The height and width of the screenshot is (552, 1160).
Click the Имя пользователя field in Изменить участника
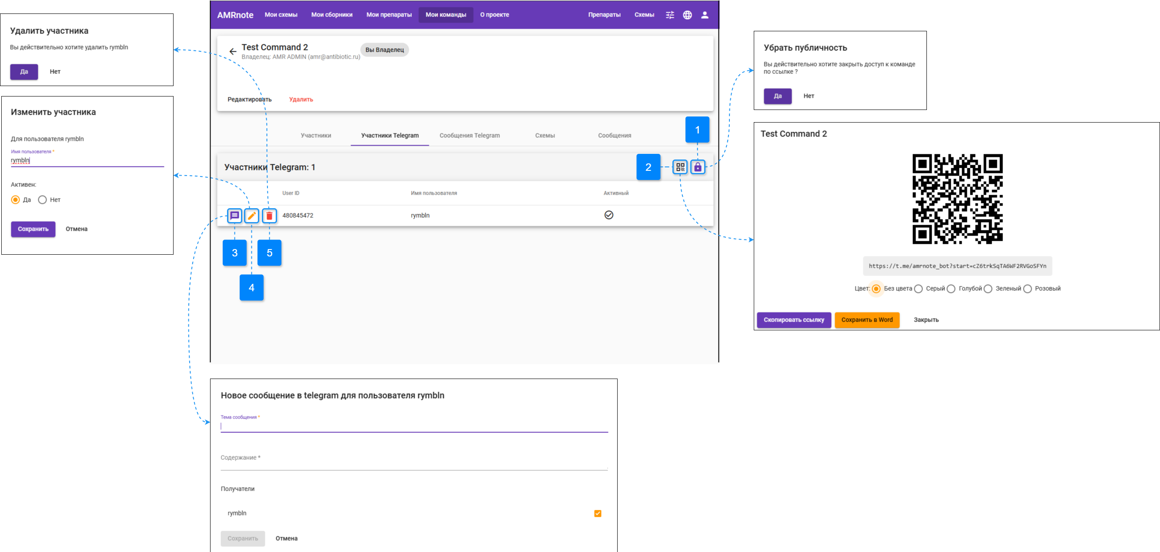[87, 160]
